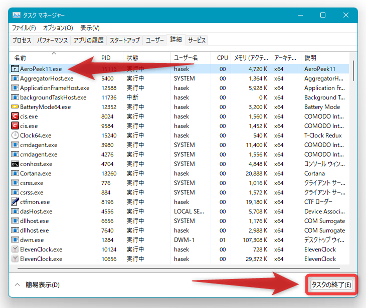The height and width of the screenshot is (308, 366).
Task: Switch to the スタートアップ tab
Action: click(125, 40)
